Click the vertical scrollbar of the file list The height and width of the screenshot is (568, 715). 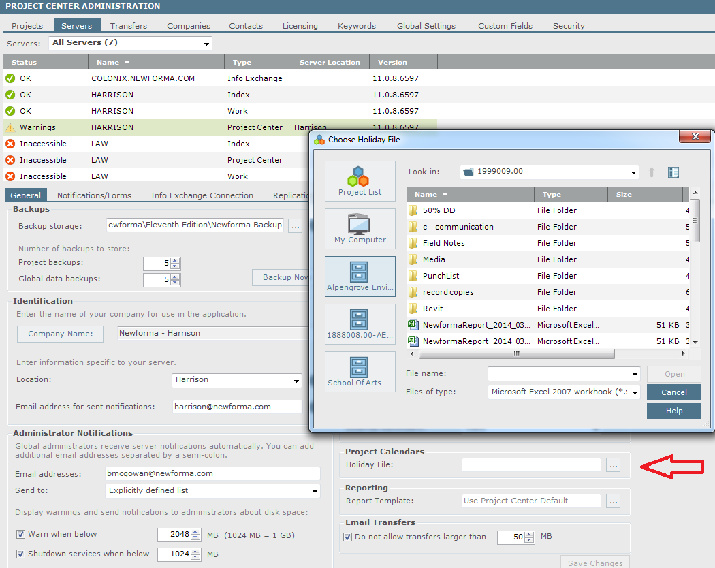[x=695, y=221]
